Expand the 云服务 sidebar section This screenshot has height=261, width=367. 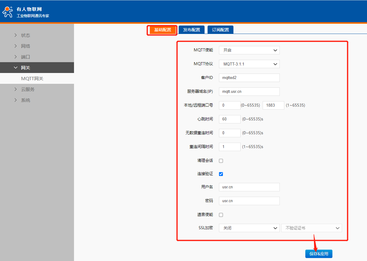point(28,89)
